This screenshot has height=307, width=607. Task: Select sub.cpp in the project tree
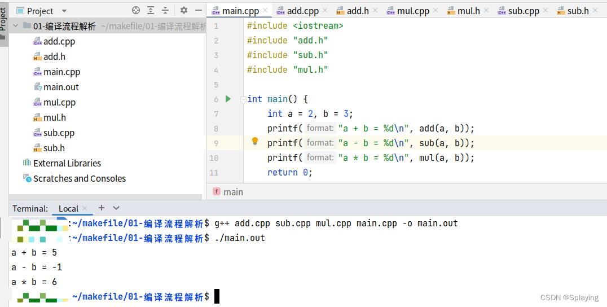click(x=54, y=133)
